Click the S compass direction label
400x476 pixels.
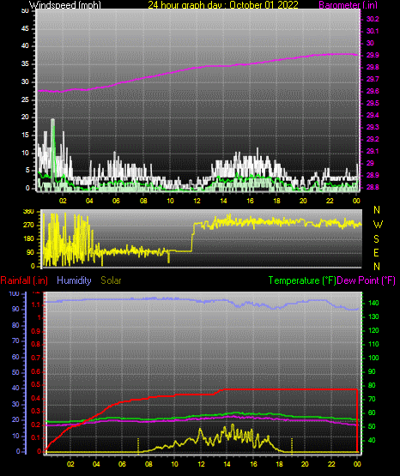point(376,239)
